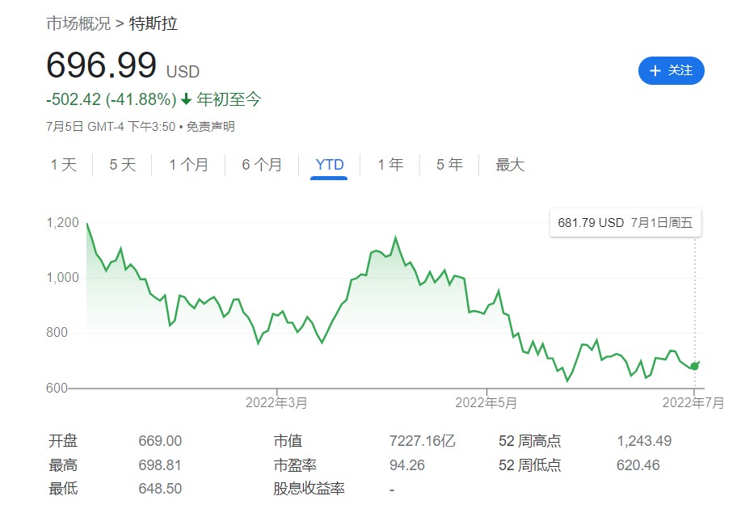Image resolution: width=741 pixels, height=517 pixels.
Task: Open the 5 年 chart view
Action: 449,165
